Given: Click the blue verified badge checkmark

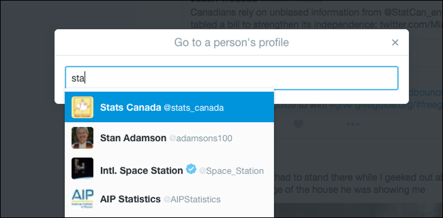Looking at the screenshot, I should tap(191, 170).
